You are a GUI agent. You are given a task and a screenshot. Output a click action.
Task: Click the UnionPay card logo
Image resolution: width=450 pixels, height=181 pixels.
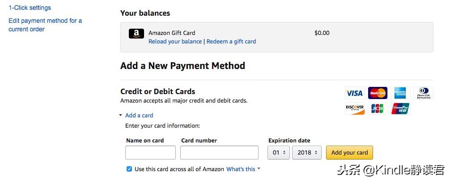tap(400, 109)
